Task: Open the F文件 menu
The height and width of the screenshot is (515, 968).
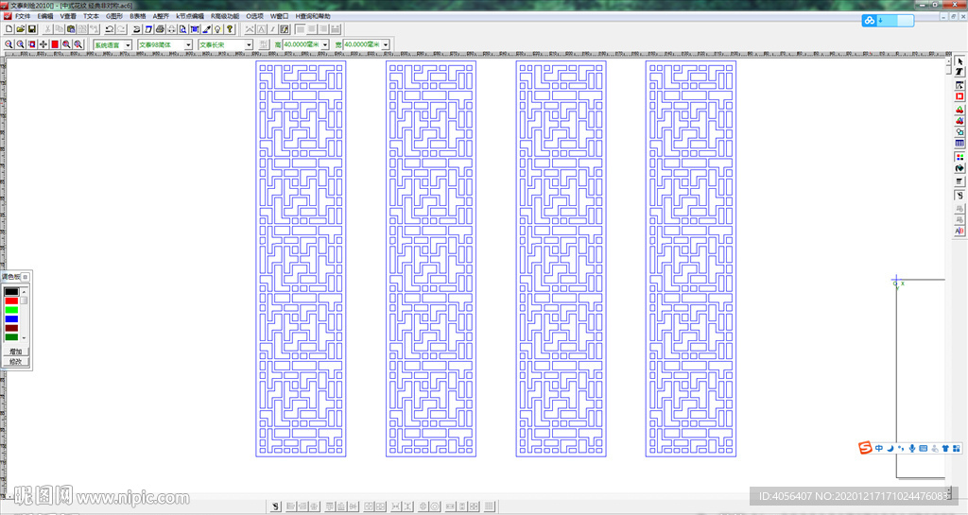Action: point(23,16)
